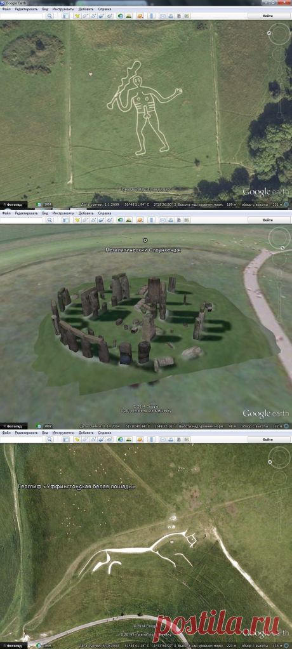The width and height of the screenshot is (292, 649).
Task: Add a polygon in the top window
Action: [x=85, y=16]
